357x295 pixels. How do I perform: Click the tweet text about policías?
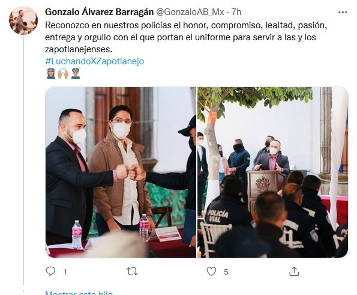186,37
